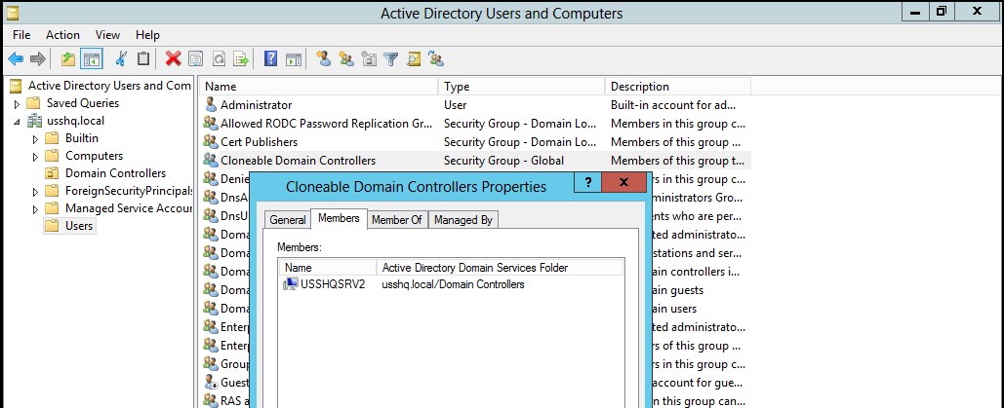Image resolution: width=1004 pixels, height=408 pixels.
Task: Click the Administrator user icon in list
Action: pos(211,105)
